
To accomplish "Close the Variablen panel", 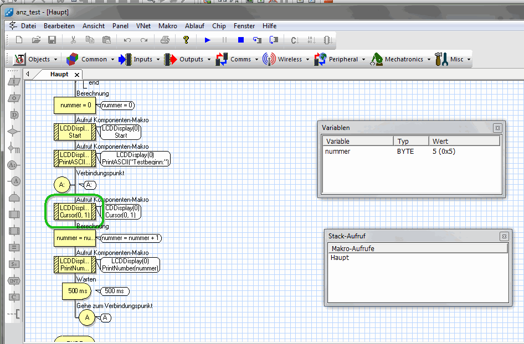I will point(497,128).
